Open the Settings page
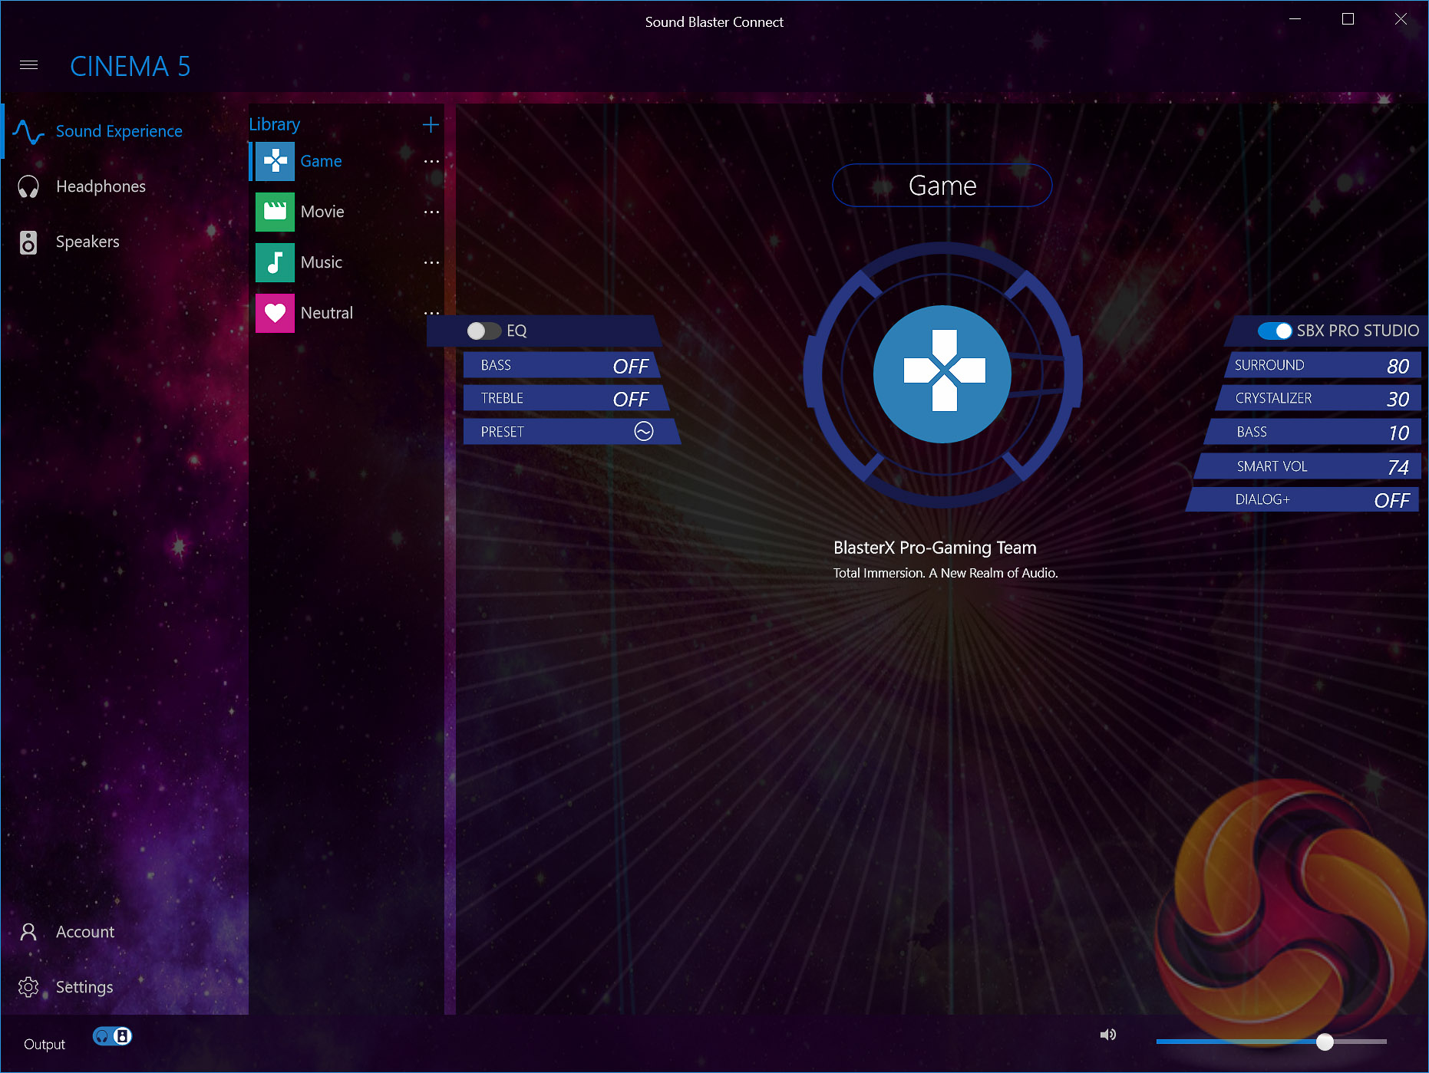Viewport: 1429px width, 1073px height. point(84,987)
